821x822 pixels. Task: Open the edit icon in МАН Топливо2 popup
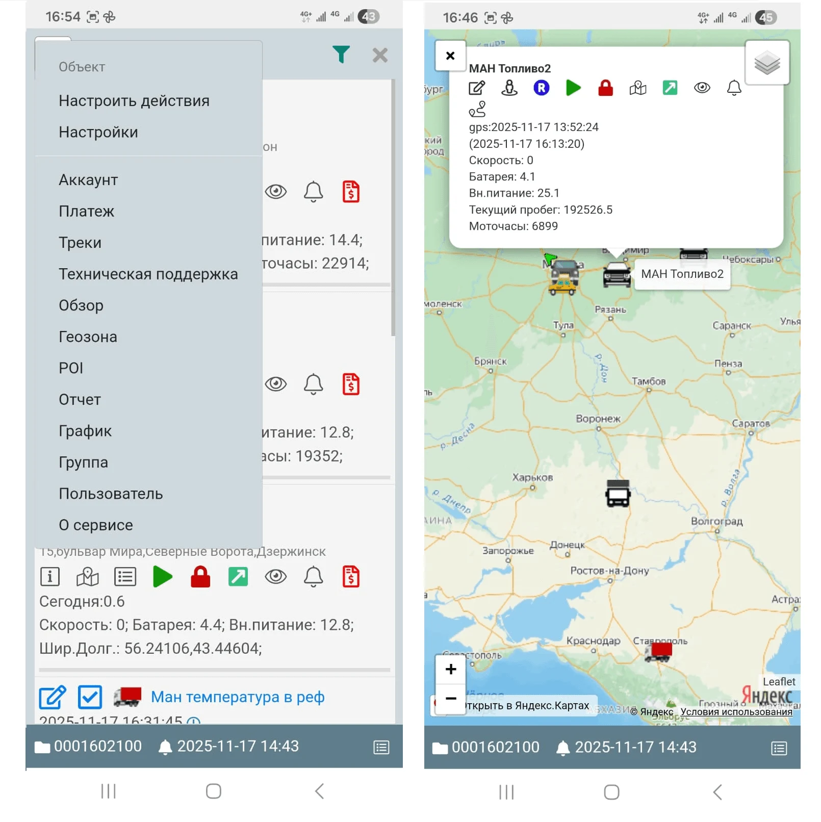coord(476,88)
